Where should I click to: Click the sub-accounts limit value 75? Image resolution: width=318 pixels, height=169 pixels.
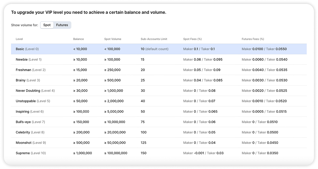click(x=143, y=122)
